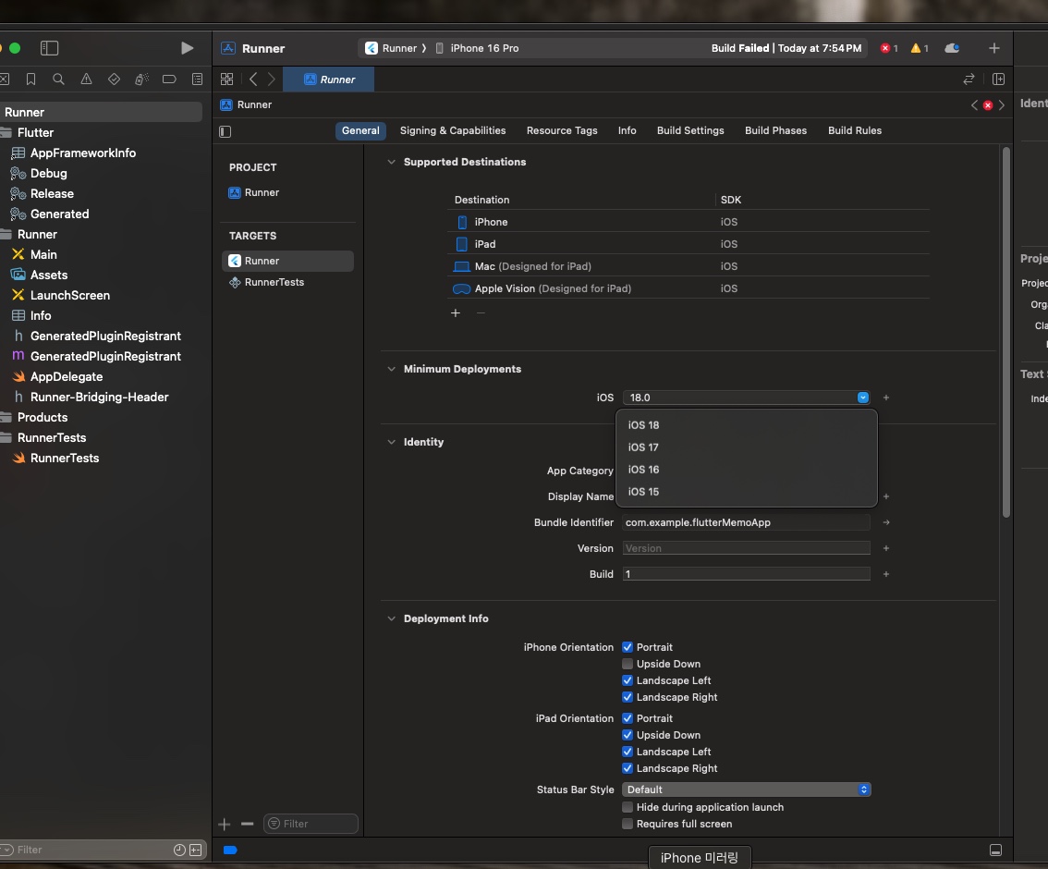
Task: Enable Requires full screen
Action: (628, 825)
